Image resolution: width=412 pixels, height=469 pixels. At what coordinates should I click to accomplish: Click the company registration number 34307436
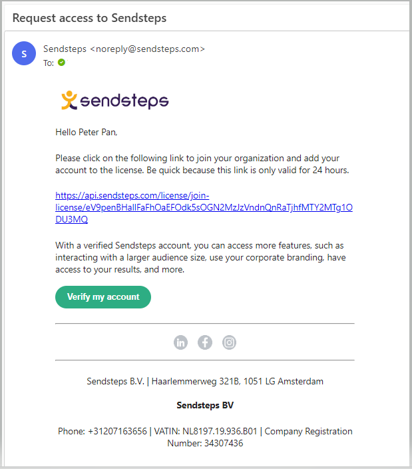tap(224, 443)
